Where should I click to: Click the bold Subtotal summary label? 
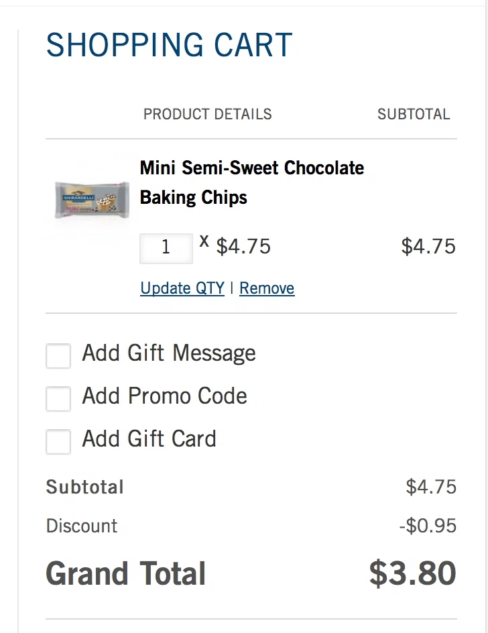85,487
